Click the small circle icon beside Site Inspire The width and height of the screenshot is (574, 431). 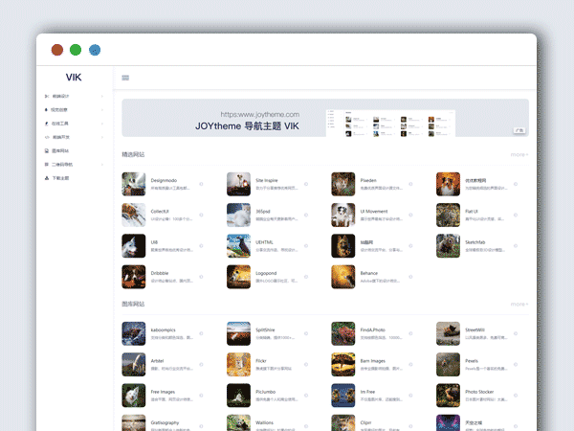(x=306, y=184)
